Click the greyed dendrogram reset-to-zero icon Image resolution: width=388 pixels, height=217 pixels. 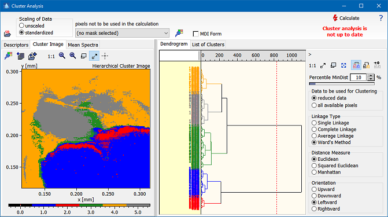point(377,65)
